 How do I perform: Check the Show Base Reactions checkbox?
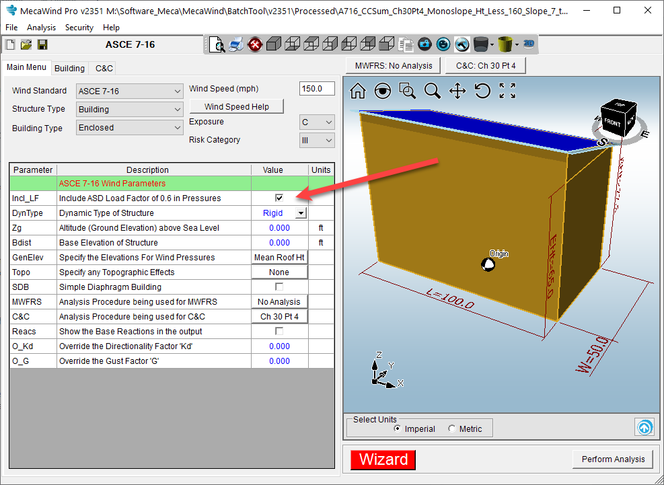(279, 331)
